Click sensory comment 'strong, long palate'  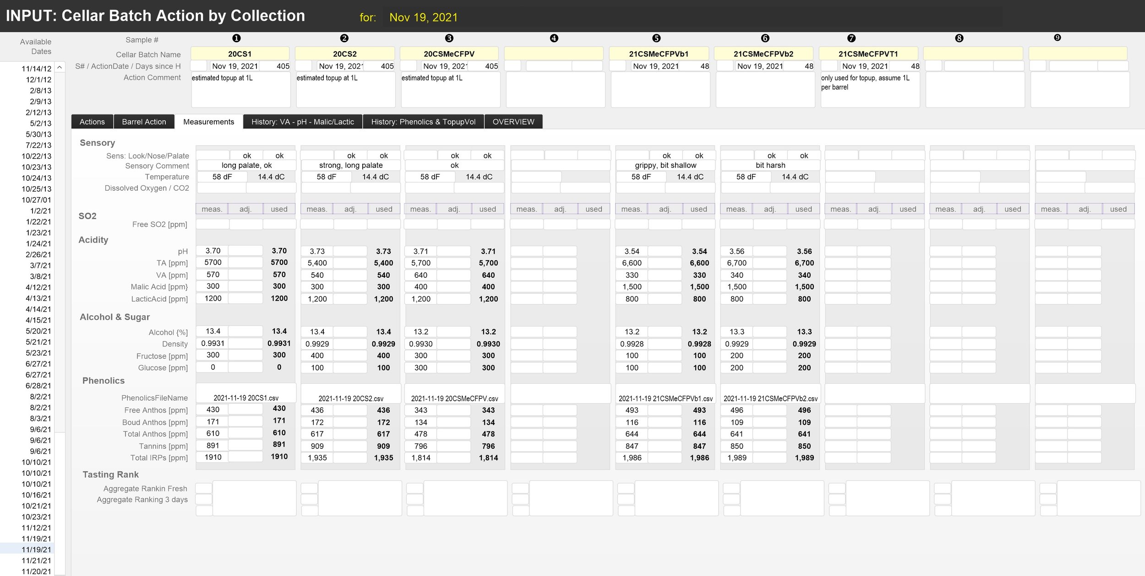351,165
